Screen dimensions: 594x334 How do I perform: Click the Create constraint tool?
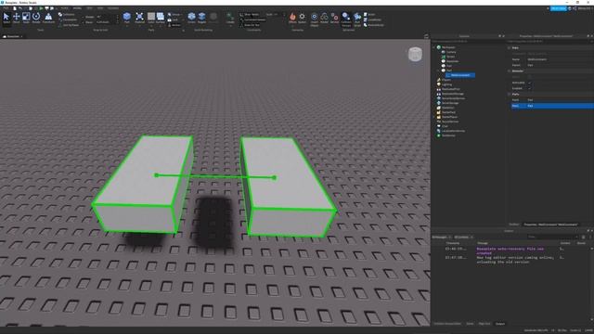point(230,18)
